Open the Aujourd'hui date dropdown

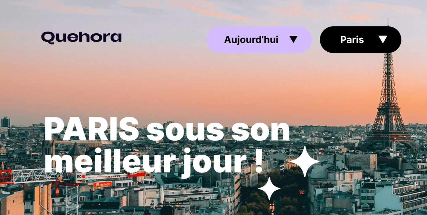[259, 40]
